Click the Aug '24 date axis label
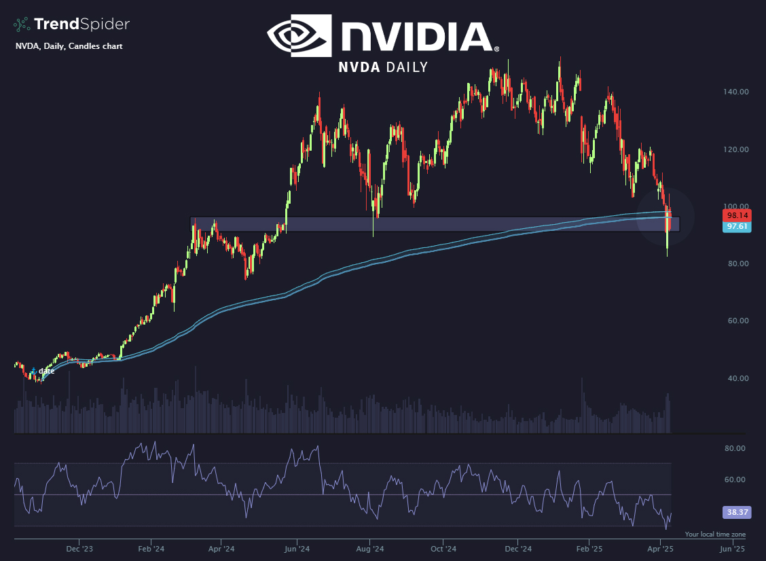 click(x=370, y=549)
